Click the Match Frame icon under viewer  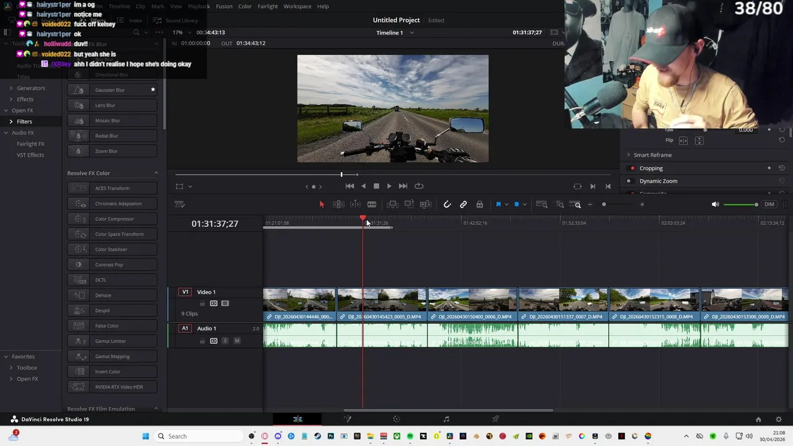coord(577,186)
